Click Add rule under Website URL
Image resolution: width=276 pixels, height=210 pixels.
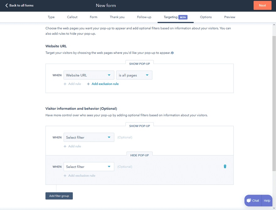[72, 84]
